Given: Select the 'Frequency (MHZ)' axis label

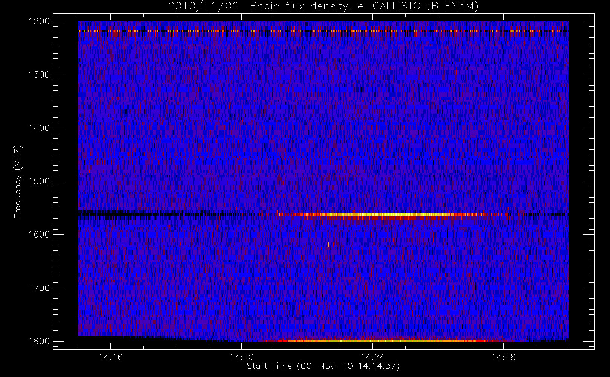Looking at the screenshot, I should (17, 182).
